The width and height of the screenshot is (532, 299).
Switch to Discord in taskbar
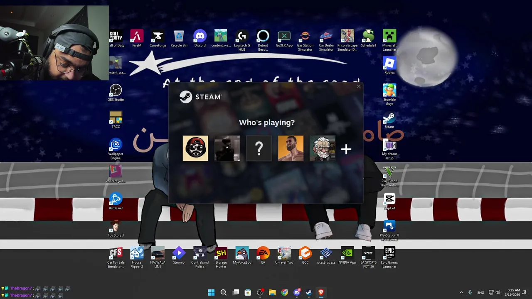tap(297, 292)
